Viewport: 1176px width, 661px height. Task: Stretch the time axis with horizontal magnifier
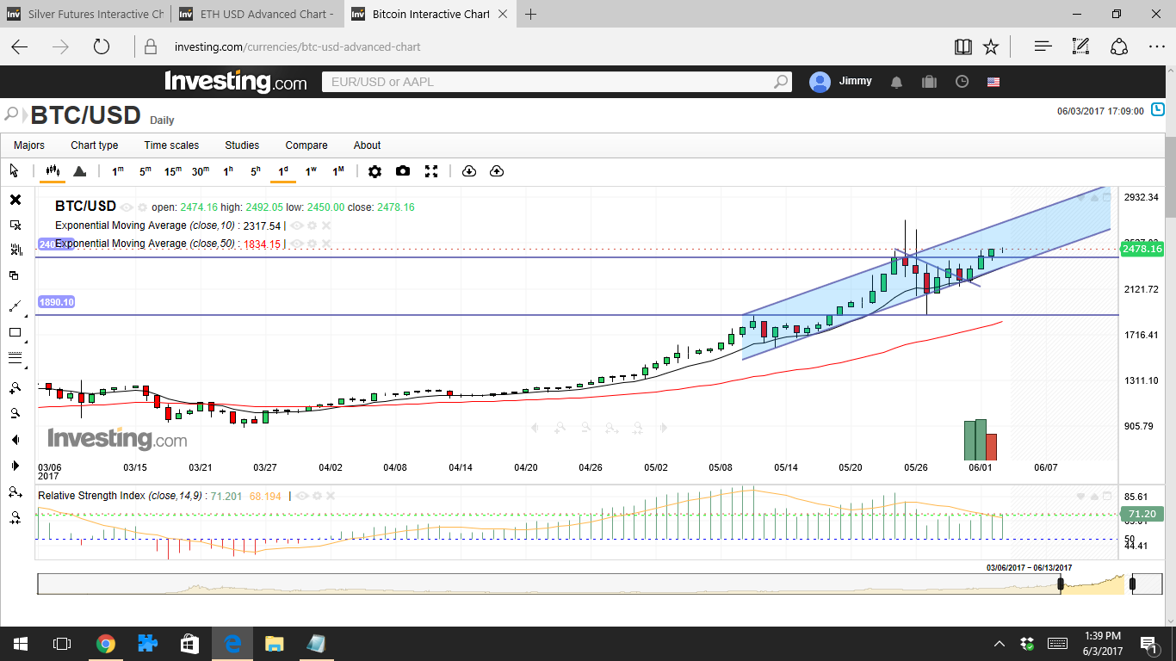click(x=15, y=492)
